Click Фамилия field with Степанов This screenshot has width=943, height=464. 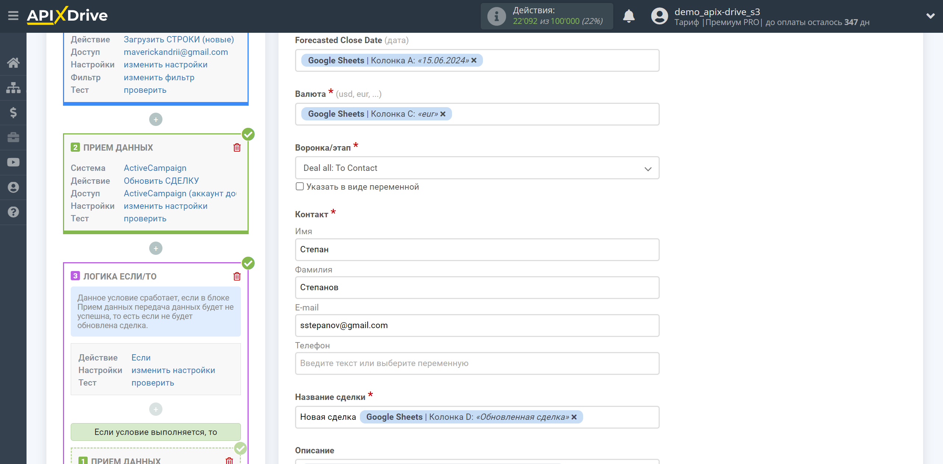(x=477, y=288)
